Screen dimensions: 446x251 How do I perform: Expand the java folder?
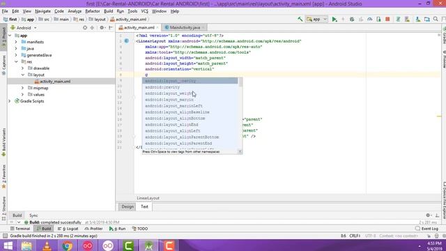tap(16, 48)
